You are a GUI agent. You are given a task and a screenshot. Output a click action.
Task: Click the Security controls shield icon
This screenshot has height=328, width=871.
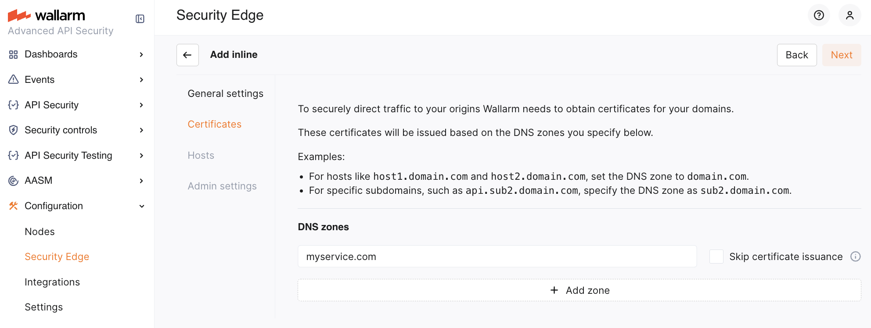14,130
